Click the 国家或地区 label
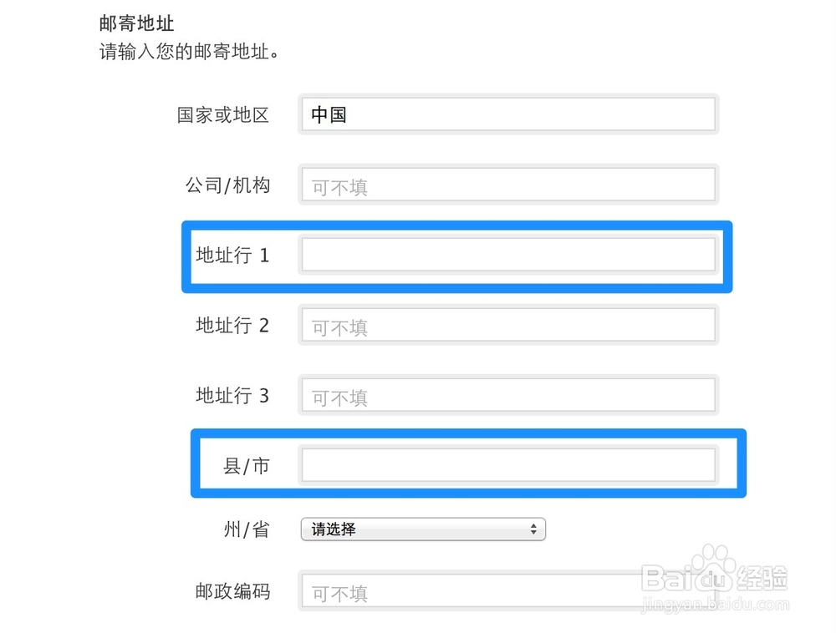Screen dimensions: 836x633 click(223, 115)
